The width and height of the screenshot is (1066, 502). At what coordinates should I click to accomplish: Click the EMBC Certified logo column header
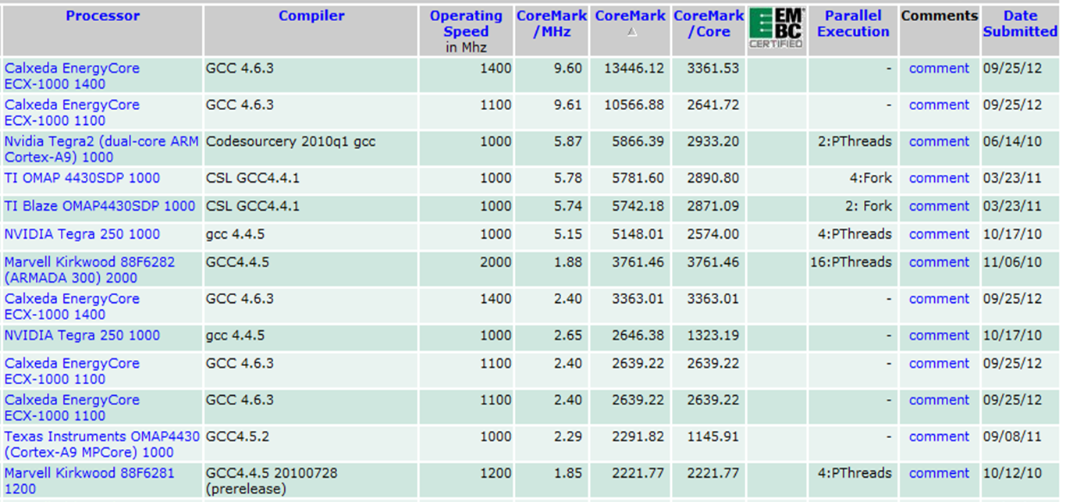pyautogui.click(x=776, y=29)
